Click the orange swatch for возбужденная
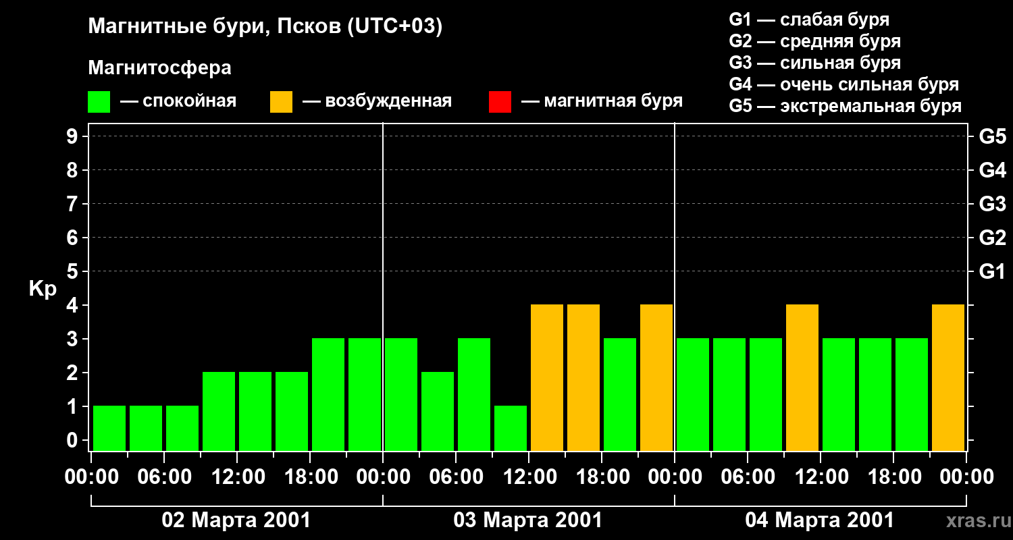 point(281,101)
